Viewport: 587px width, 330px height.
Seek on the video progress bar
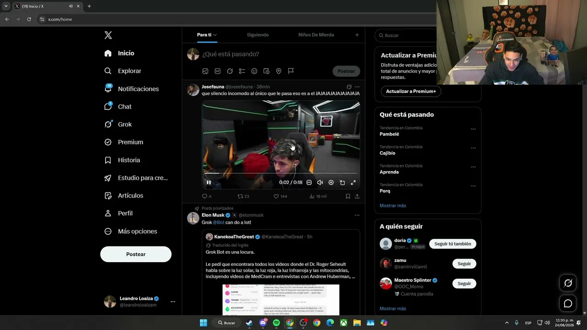click(x=281, y=173)
